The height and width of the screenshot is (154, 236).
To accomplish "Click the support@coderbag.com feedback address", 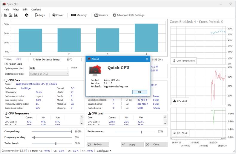I will coord(116,87).
